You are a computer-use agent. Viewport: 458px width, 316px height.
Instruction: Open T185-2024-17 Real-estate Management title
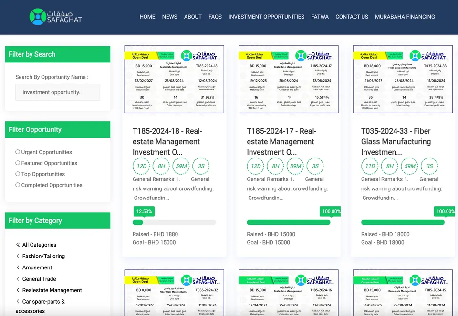pos(281,141)
